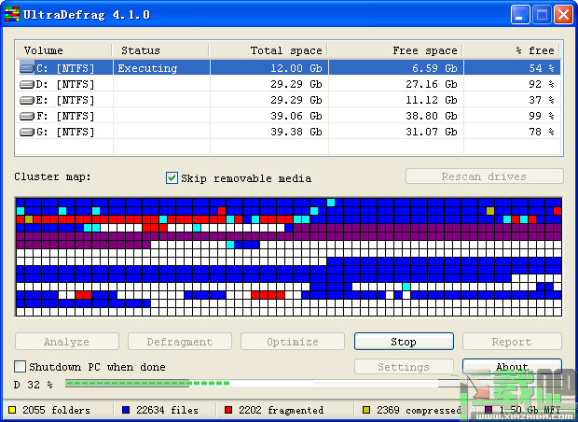Click the D 32 % progress label

coord(34,385)
